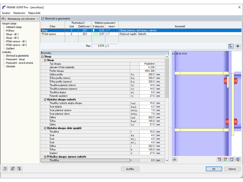
Task: Show view in Y direction
Action: coord(219,159)
